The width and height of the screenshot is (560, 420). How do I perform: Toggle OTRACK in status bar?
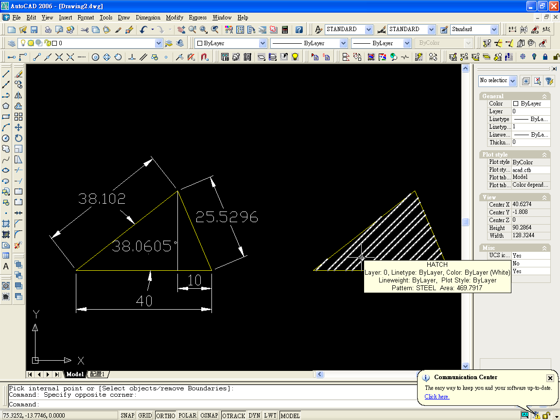point(233,415)
